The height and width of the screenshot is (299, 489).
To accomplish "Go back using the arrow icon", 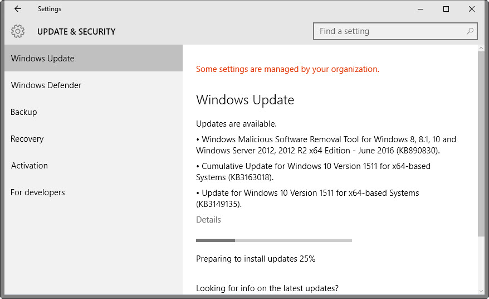I will (x=18, y=9).
